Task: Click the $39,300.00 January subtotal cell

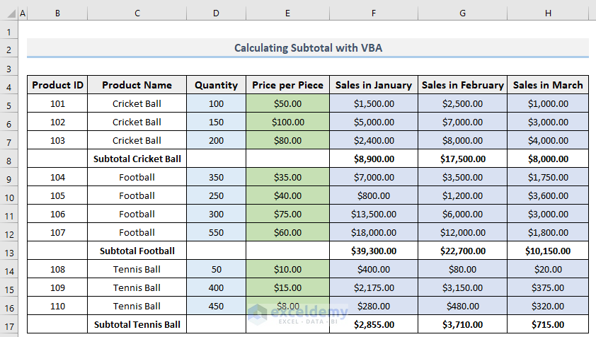Action: pos(373,251)
